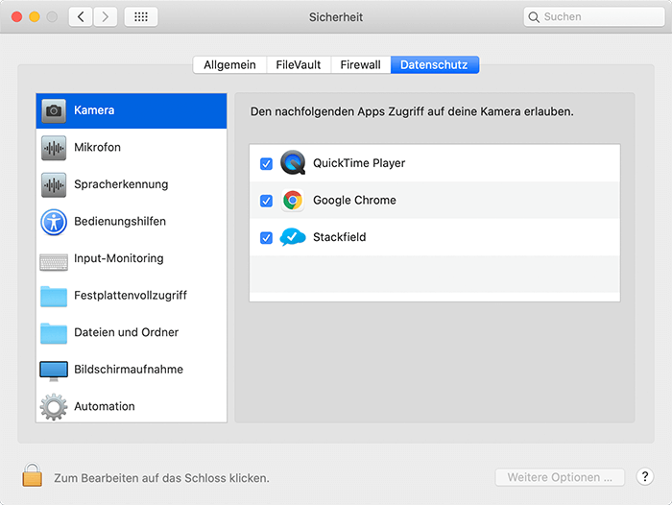This screenshot has height=505, width=672.
Task: Select the Bedienungshilfen label
Action: [120, 221]
